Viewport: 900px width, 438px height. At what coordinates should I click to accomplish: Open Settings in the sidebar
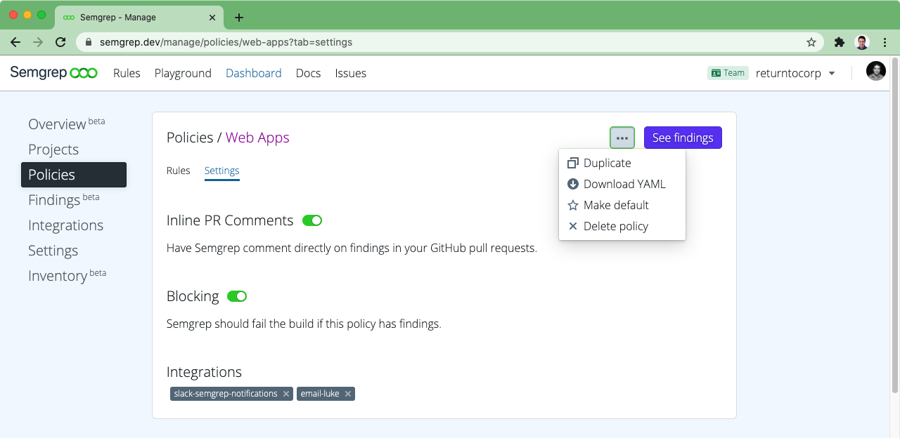tap(53, 251)
